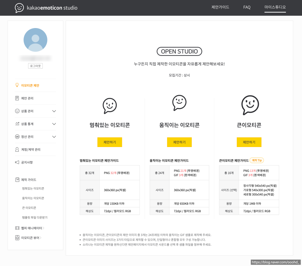
Task: Click the chart icon beside 상품 통계
Action: (17, 124)
